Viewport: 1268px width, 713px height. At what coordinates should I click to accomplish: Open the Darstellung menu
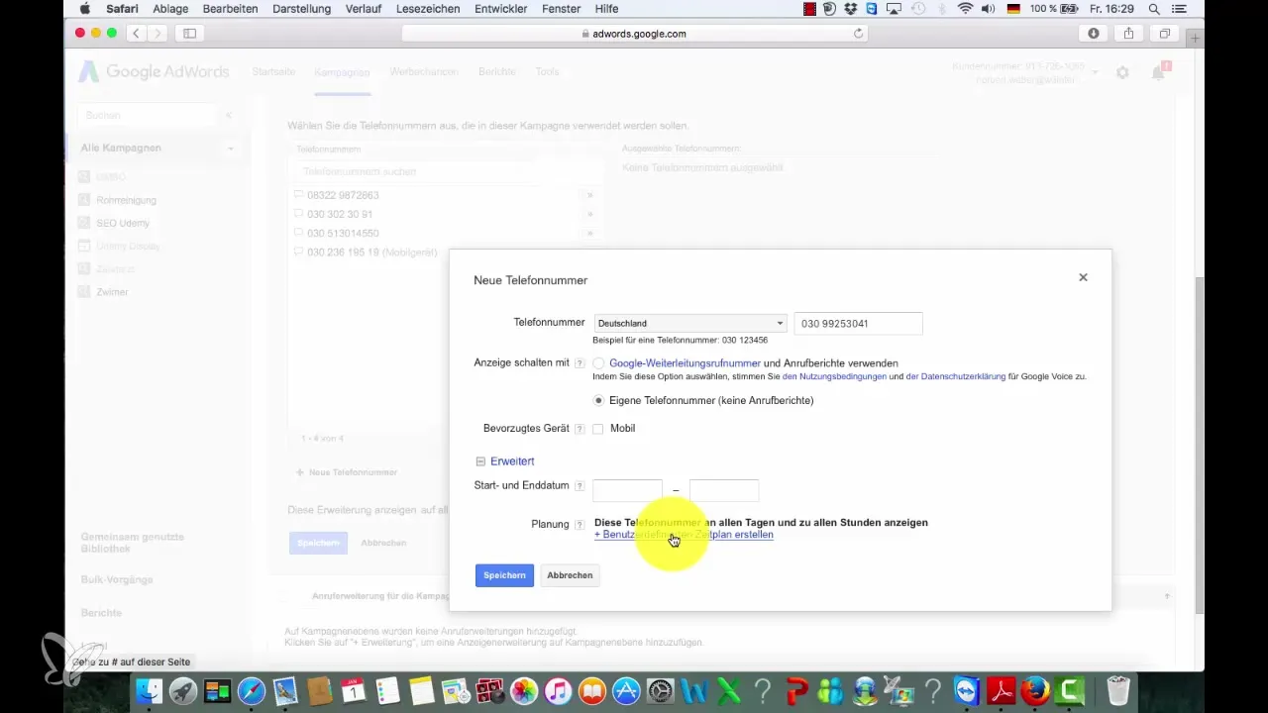(x=299, y=9)
